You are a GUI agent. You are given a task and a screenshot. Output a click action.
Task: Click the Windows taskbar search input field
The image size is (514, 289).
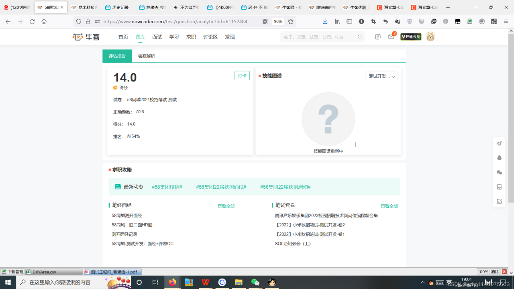(x=60, y=282)
